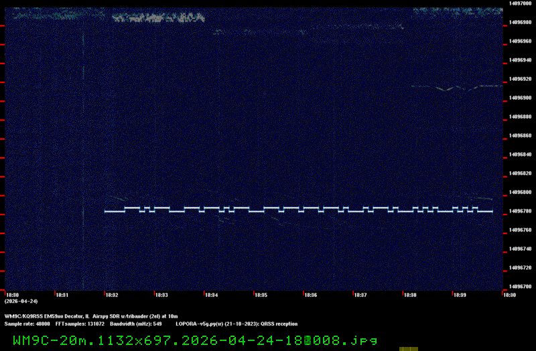Image resolution: width=536 pixels, height=351 pixels.
Task: Click the 14096840 frequency scale label
Action: point(521,154)
